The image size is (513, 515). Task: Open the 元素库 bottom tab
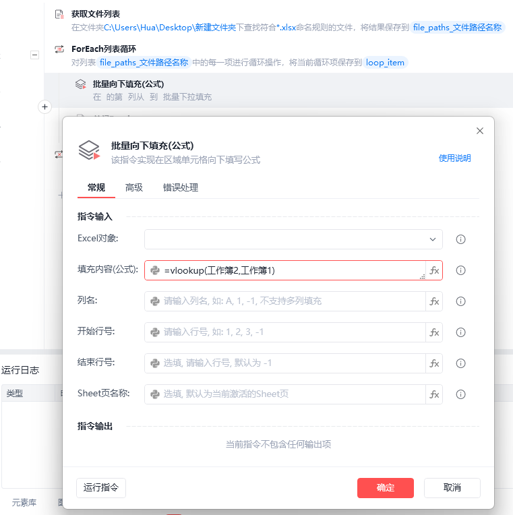pos(24,502)
